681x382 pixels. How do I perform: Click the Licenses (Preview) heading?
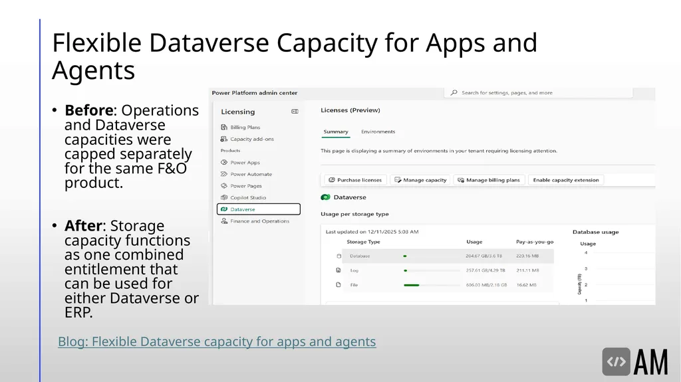click(350, 110)
